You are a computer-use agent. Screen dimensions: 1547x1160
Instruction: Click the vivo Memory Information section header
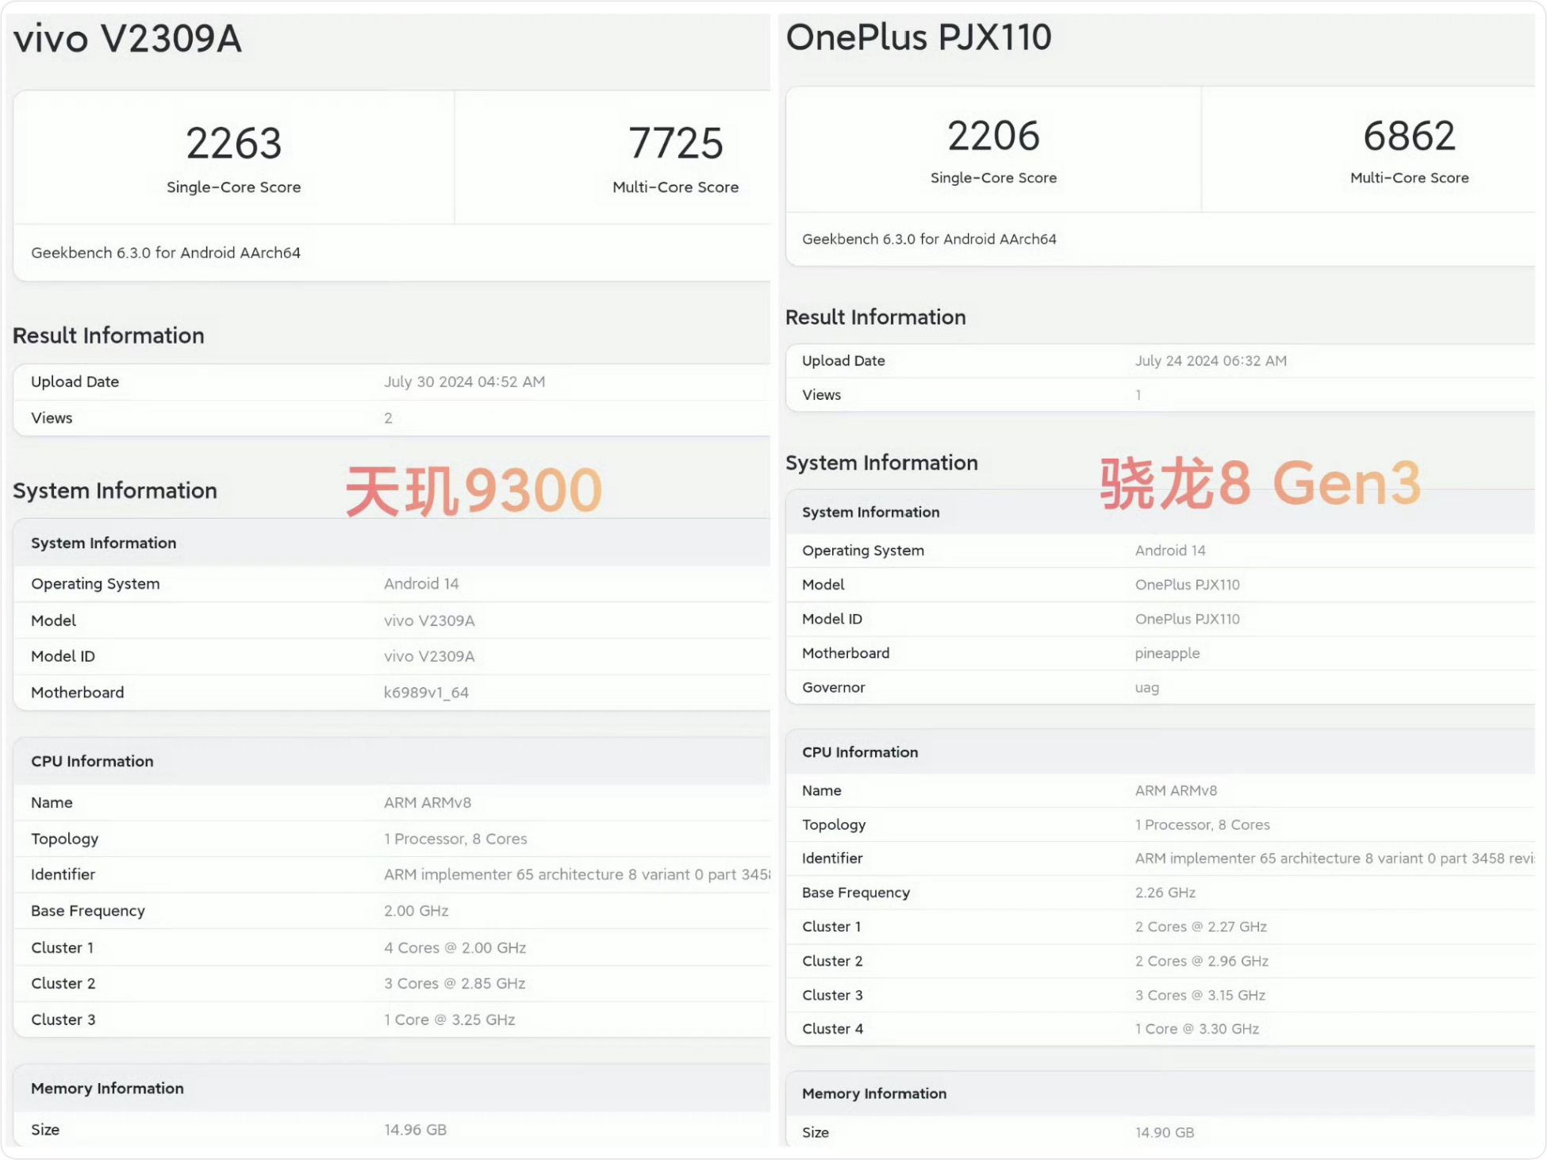pos(107,1089)
